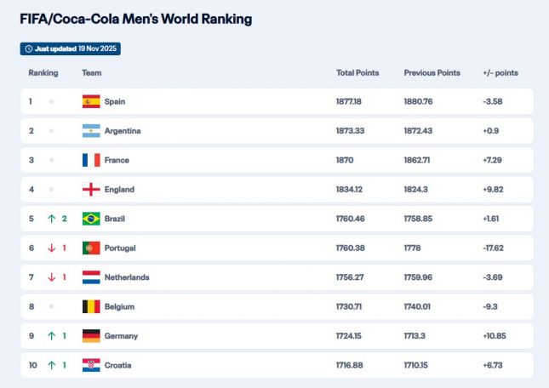Click the Previous Points column header
This screenshot has width=549, height=388.
pyautogui.click(x=432, y=73)
